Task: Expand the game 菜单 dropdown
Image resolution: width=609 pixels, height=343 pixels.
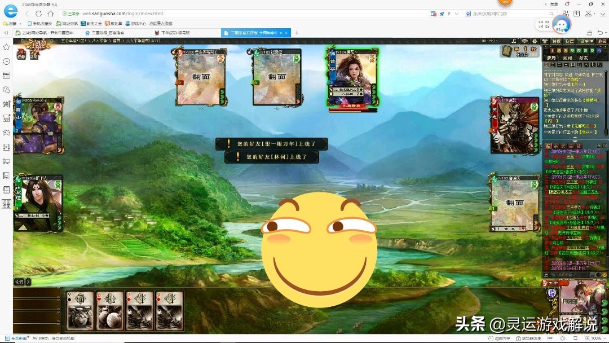Action: [x=586, y=41]
